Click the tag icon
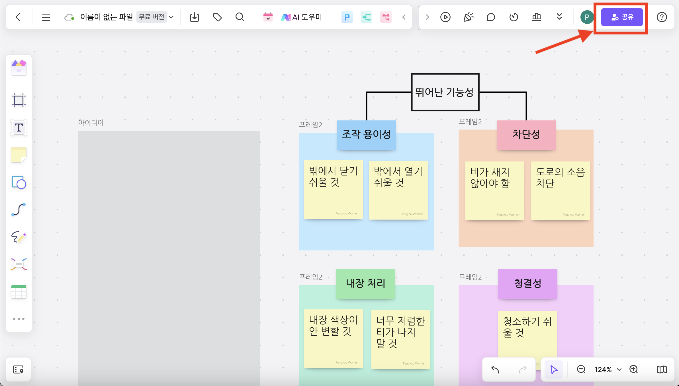 point(217,17)
